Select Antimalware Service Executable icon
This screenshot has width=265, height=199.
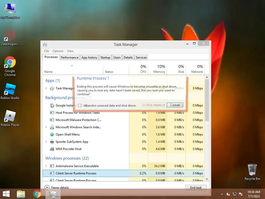pos(52,166)
